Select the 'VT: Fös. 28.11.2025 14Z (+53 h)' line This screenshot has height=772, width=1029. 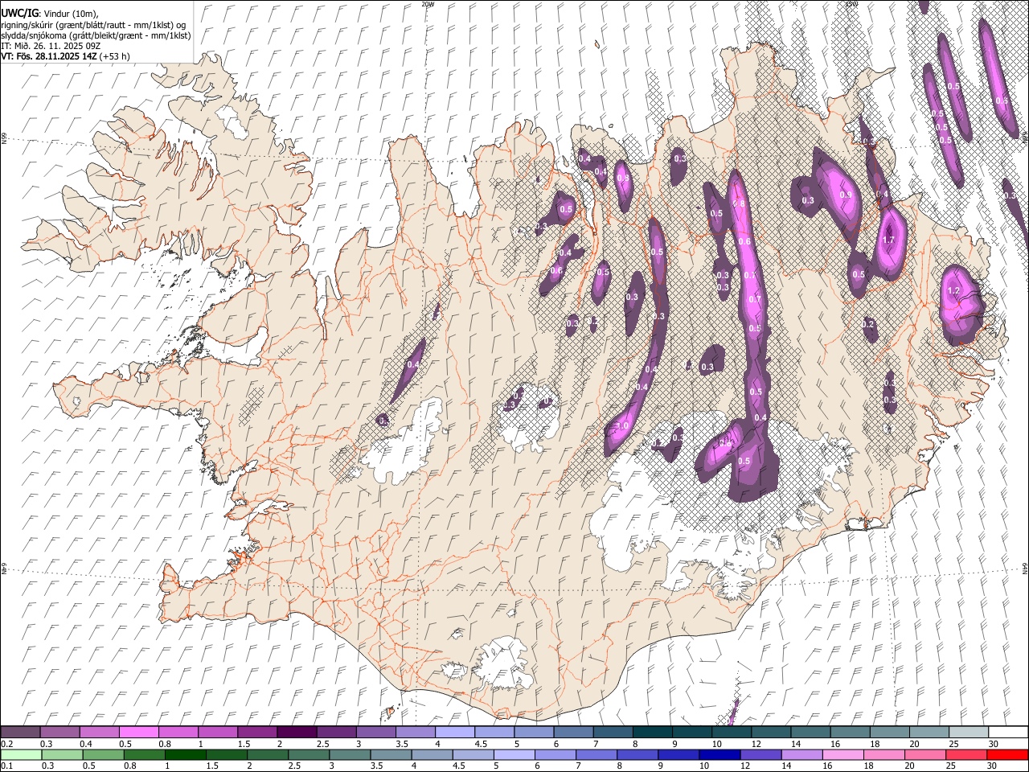[65, 56]
